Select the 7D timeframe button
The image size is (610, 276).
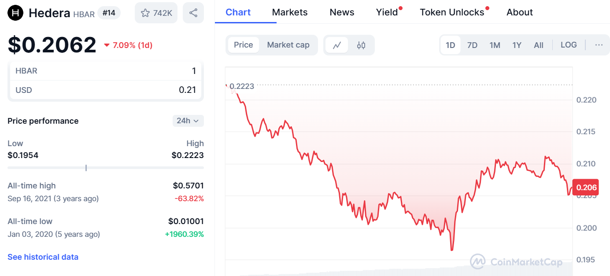pyautogui.click(x=472, y=45)
